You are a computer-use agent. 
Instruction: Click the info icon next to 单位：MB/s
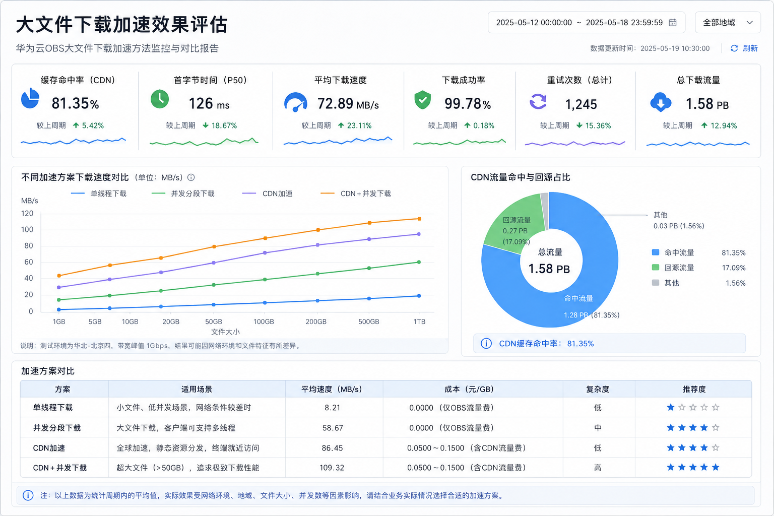tap(191, 177)
